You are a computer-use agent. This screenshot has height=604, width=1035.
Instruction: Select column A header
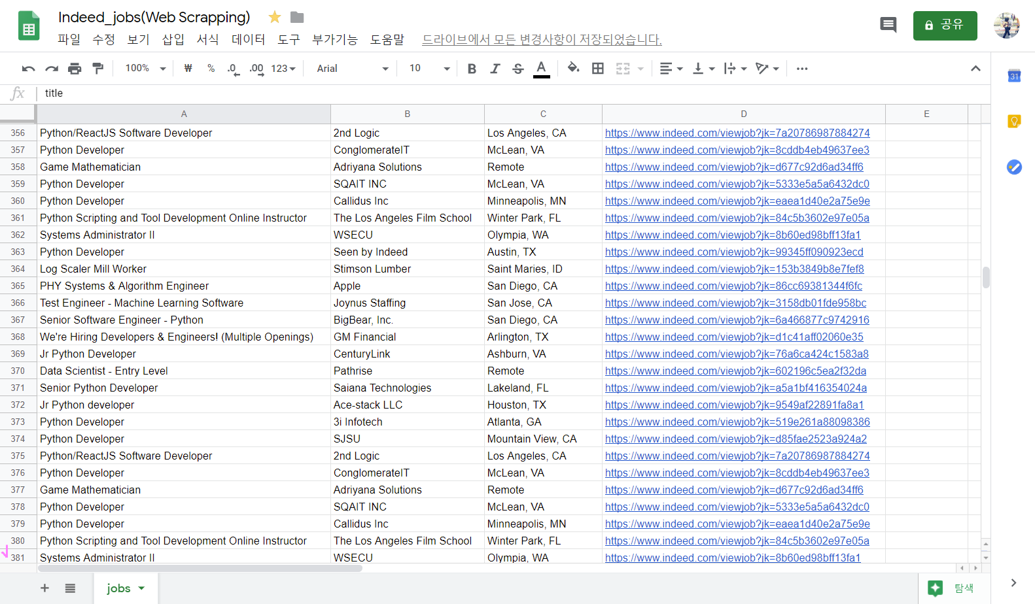[x=184, y=114]
